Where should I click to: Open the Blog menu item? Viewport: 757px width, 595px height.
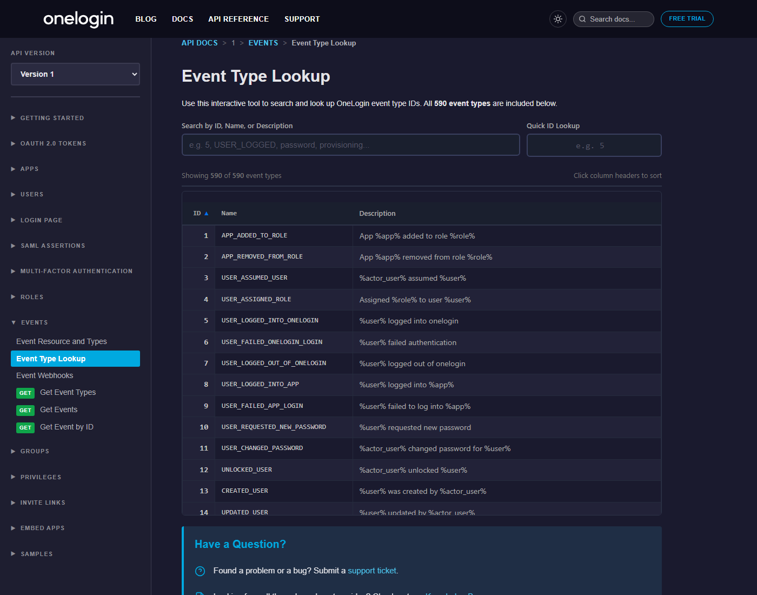pos(146,19)
